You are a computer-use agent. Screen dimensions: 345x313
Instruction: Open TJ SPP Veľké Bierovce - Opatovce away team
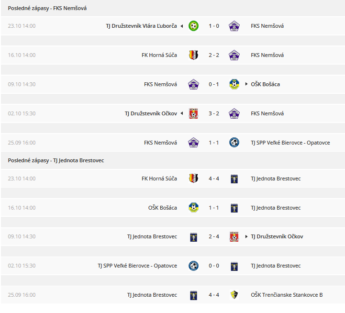point(290,143)
